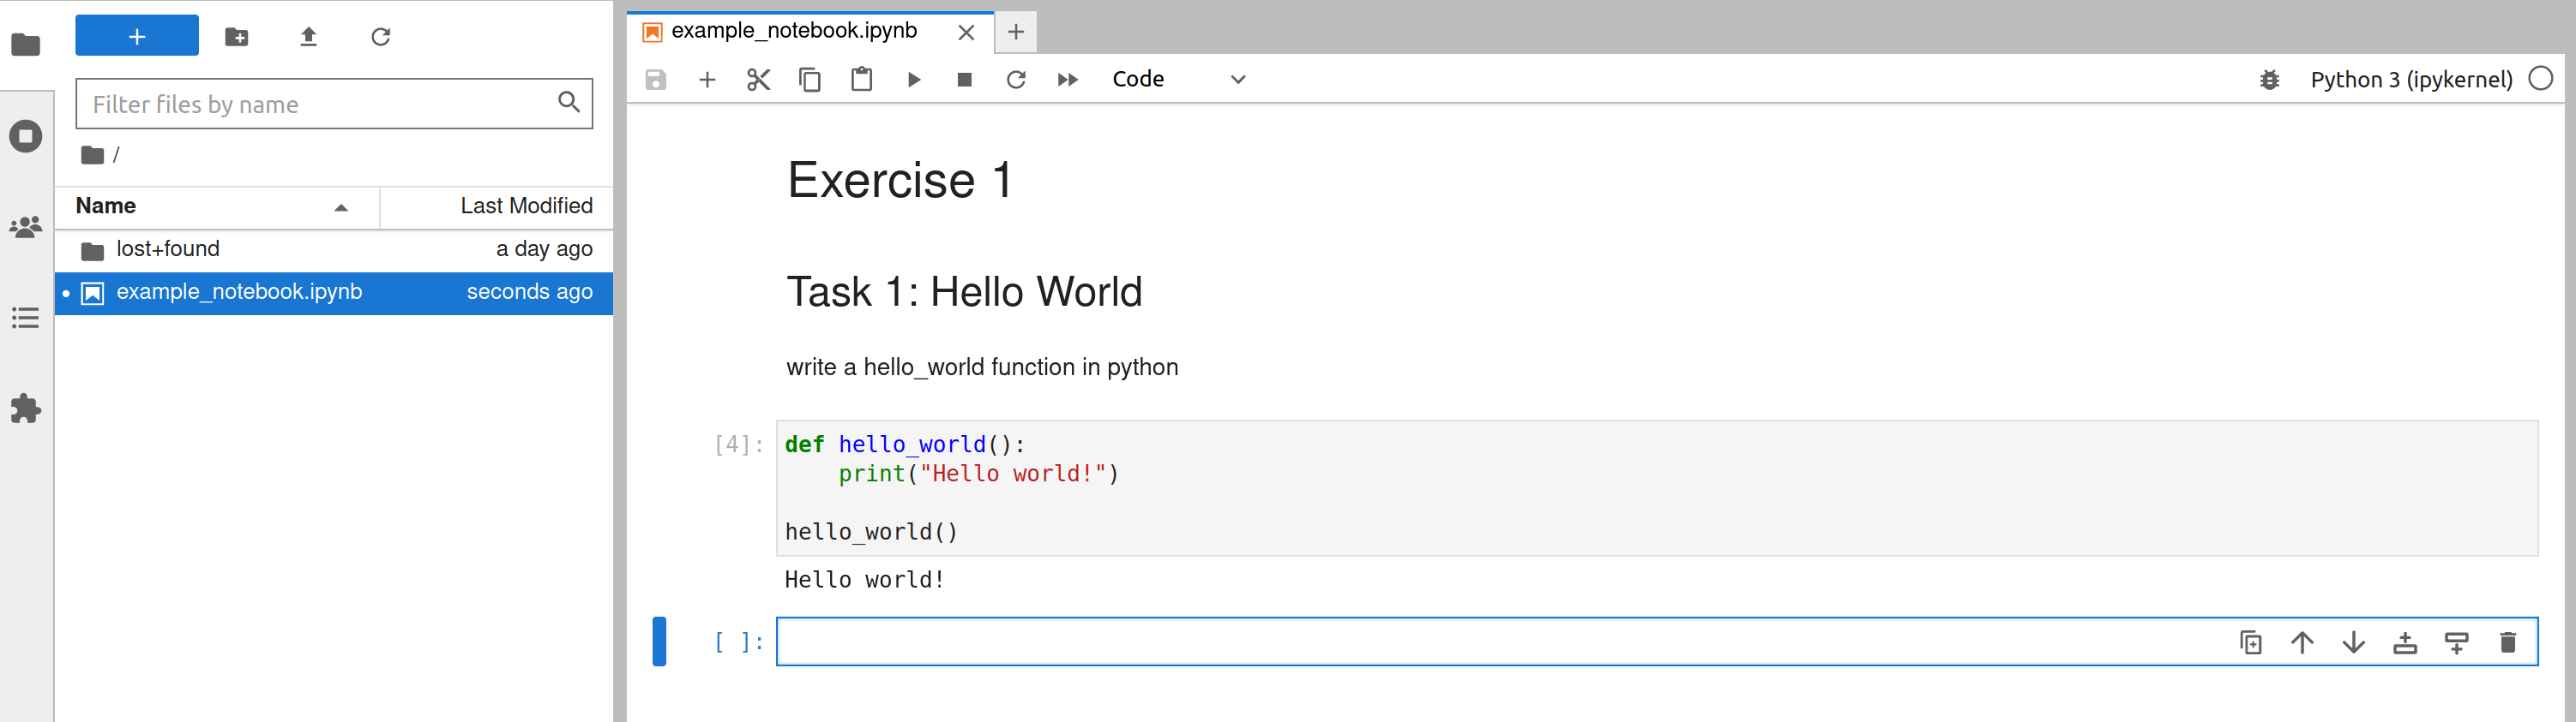Screen dimensions: 2576x722
Task: Select Python 3 (ipykernel) kernel name
Action: 2411,80
